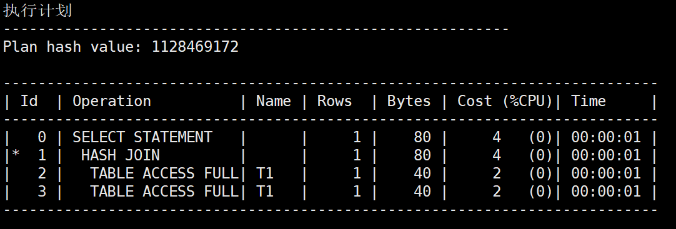Click the HASH JOIN operation
Screen dimensions: 676x229
coord(121,155)
